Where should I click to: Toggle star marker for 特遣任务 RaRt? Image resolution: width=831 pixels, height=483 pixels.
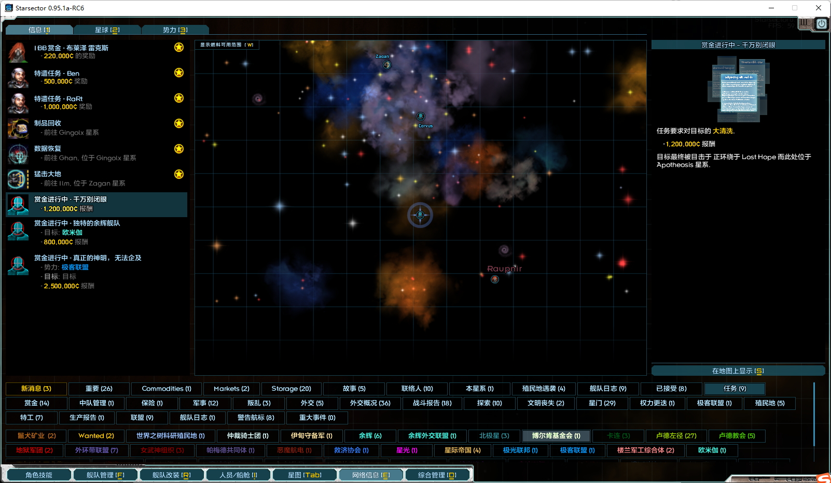click(x=179, y=98)
